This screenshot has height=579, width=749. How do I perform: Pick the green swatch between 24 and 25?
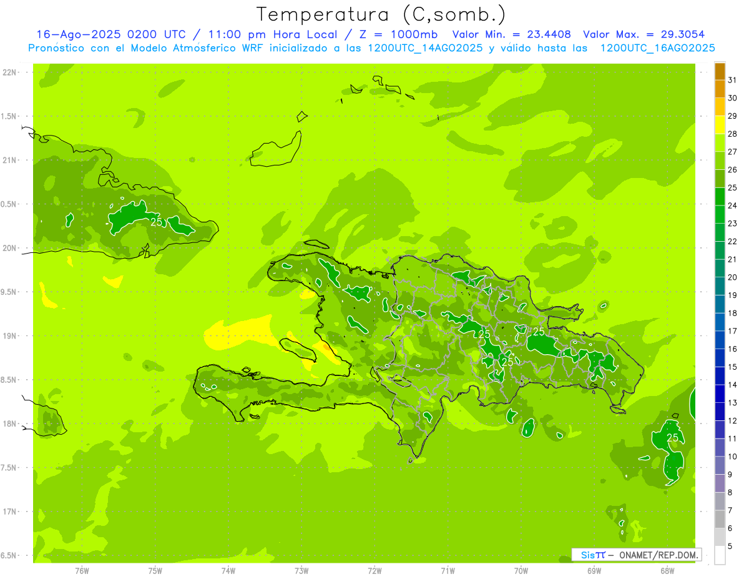[x=720, y=197]
